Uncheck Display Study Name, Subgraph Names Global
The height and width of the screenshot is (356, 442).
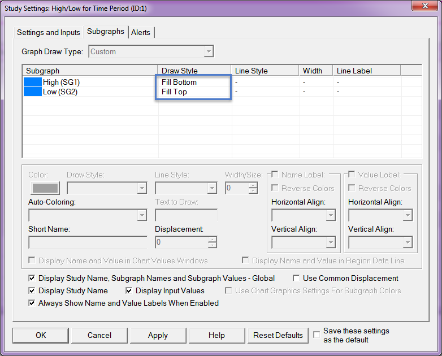click(x=32, y=278)
